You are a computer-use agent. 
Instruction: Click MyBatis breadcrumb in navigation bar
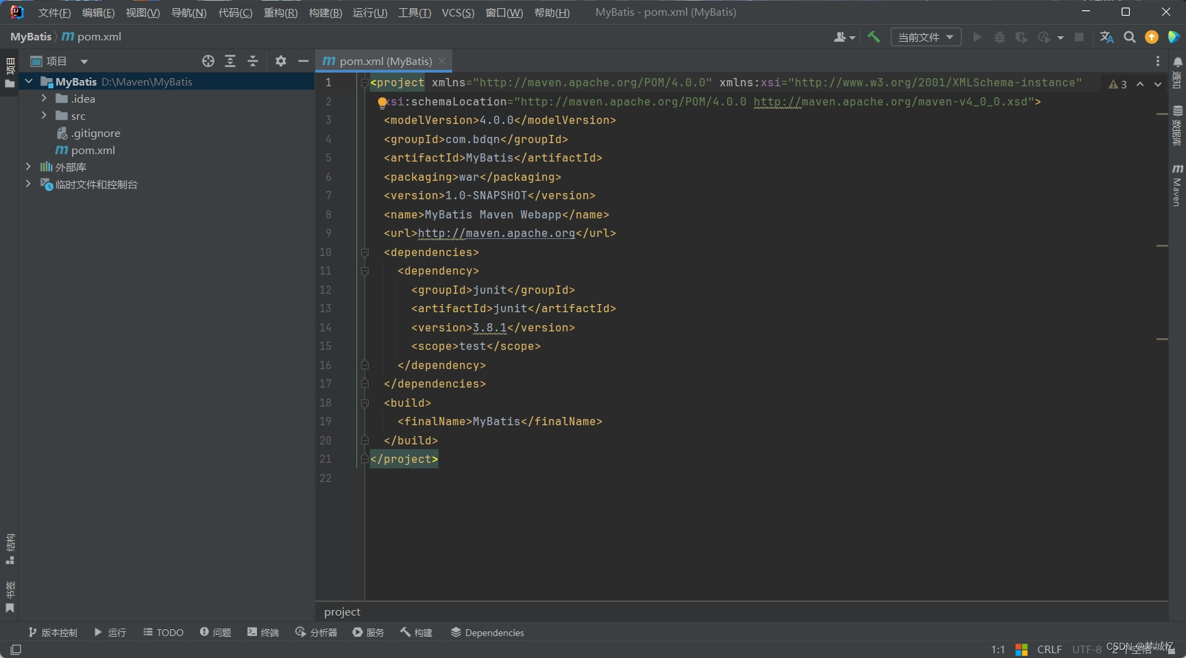coord(31,37)
